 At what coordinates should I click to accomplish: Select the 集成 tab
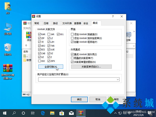96,23
